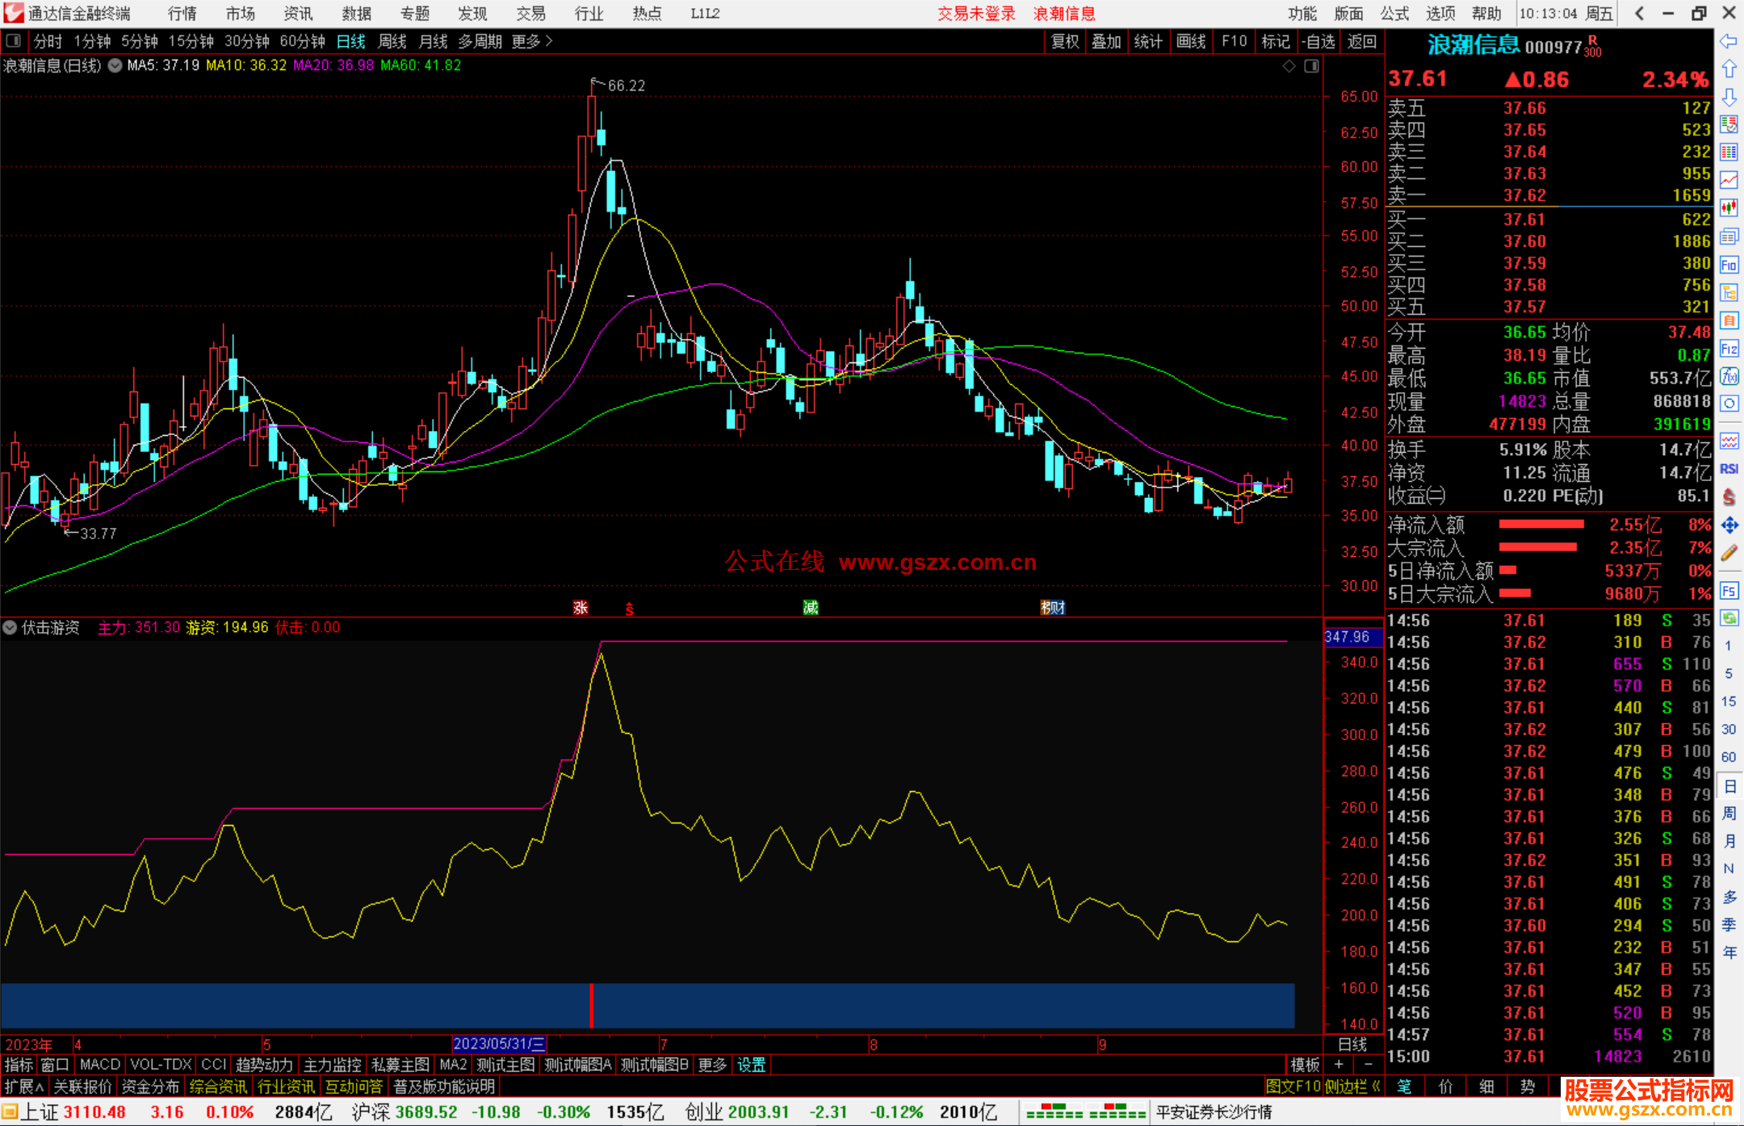The width and height of the screenshot is (1744, 1126).
Task: Click the red bar in the blue indicator strip
Action: click(592, 1006)
